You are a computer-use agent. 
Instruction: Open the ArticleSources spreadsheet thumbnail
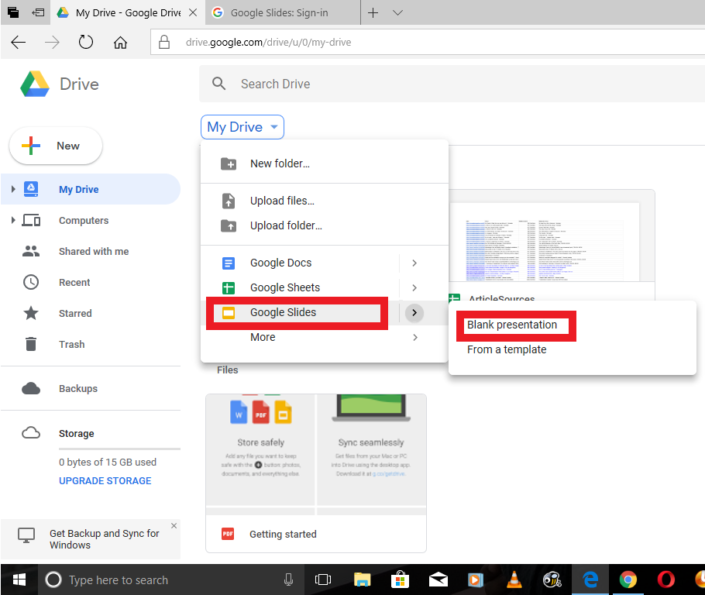[x=552, y=242]
